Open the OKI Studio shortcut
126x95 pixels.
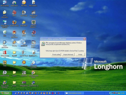(x=24, y=13)
